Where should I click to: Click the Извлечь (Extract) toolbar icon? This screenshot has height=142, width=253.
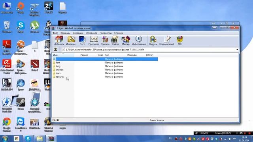[x=71, y=40]
